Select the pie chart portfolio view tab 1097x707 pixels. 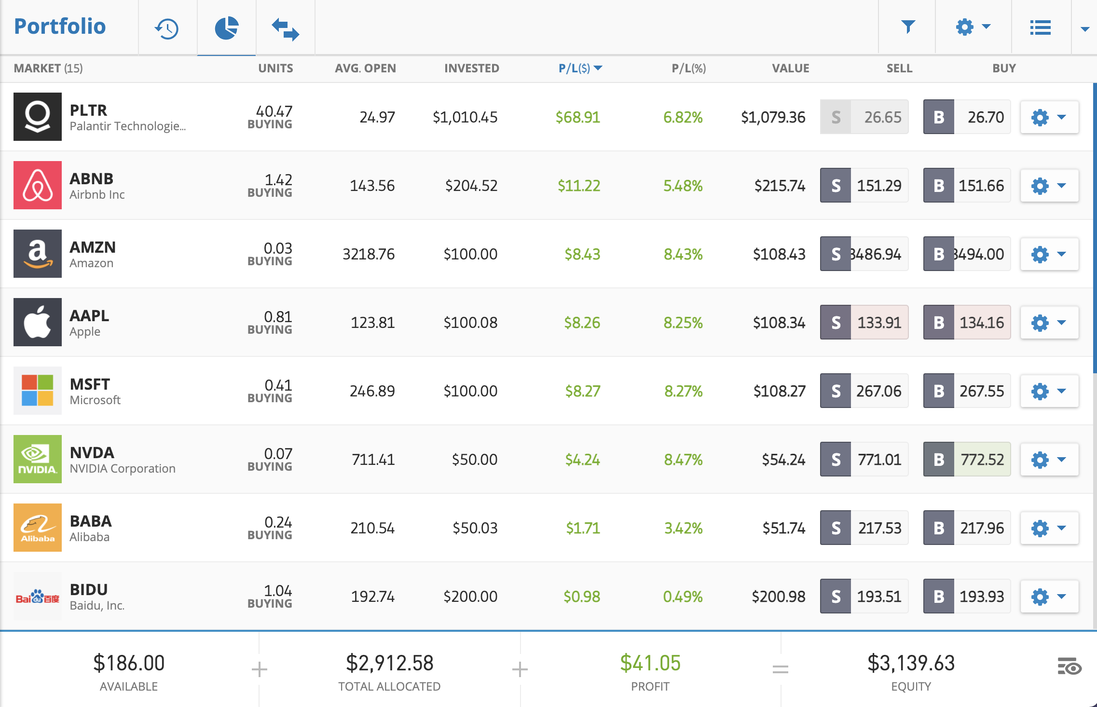pos(227,28)
